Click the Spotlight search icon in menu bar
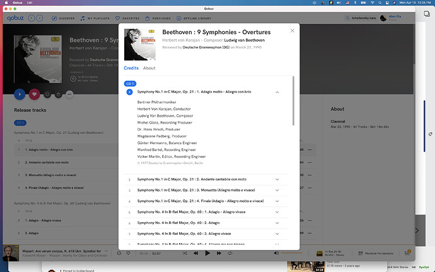This screenshot has height=272, width=435. [x=380, y=3]
